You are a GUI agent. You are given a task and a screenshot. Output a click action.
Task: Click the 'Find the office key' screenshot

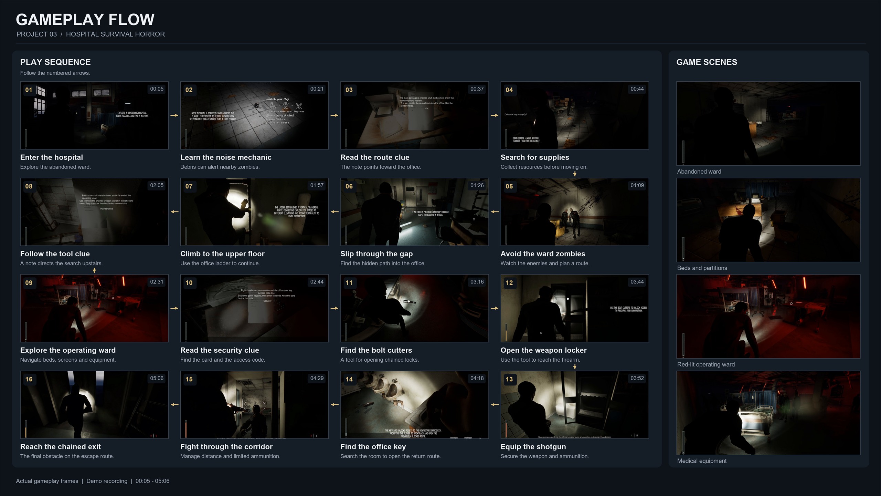tap(414, 405)
